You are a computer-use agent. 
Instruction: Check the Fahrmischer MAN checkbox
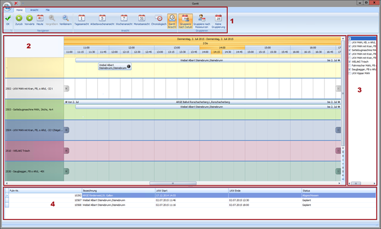(x=350, y=66)
